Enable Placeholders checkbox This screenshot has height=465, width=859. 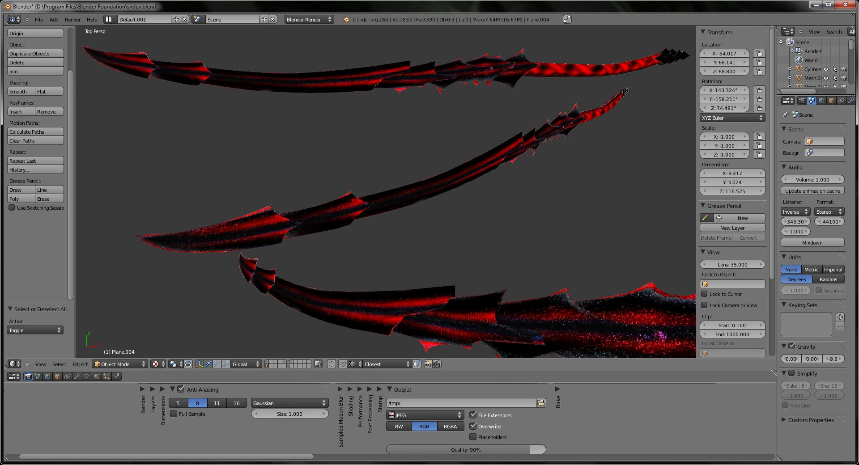click(x=473, y=437)
